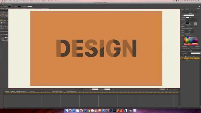Open first dropdown under the advanced options checkbox
201x113 pixels.
[190, 30]
